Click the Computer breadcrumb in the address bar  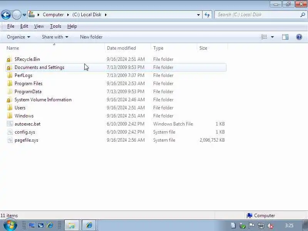[x=53, y=15]
